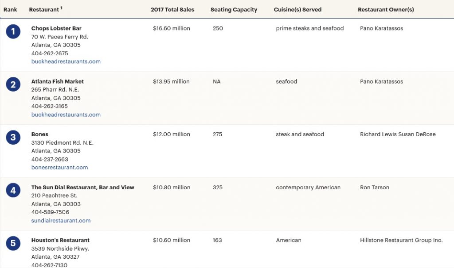Click seating capacity 163
Image resolution: width=454 pixels, height=268 pixels.
click(217, 240)
